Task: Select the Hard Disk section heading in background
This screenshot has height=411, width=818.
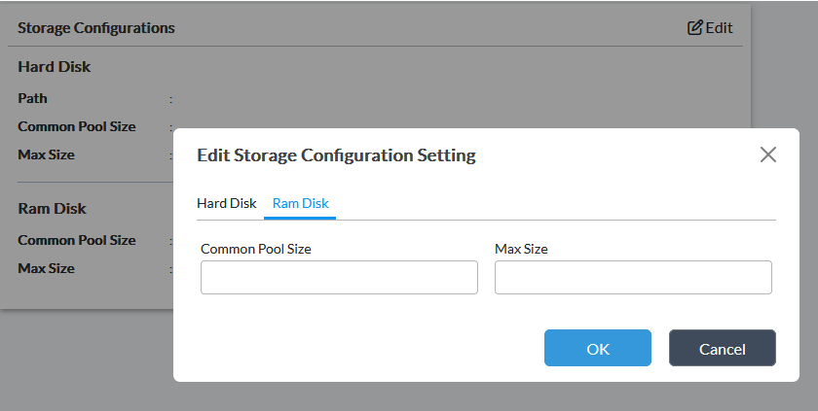Action: 55,67
